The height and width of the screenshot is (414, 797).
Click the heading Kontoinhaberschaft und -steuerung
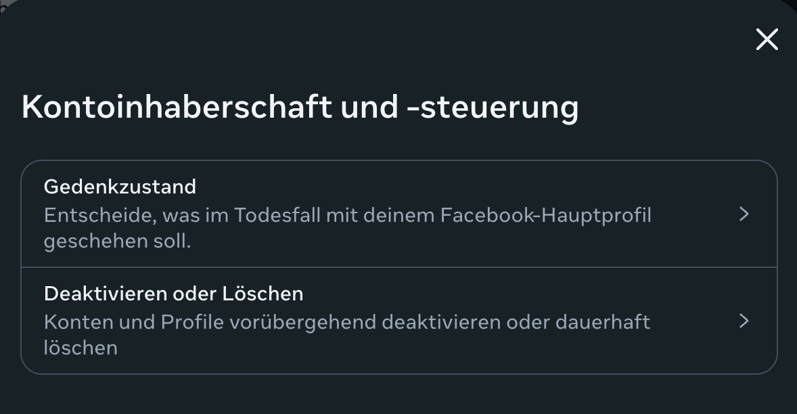click(x=300, y=107)
